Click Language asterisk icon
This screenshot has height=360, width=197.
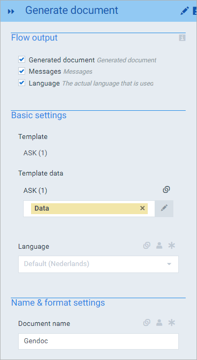pyautogui.click(x=171, y=246)
